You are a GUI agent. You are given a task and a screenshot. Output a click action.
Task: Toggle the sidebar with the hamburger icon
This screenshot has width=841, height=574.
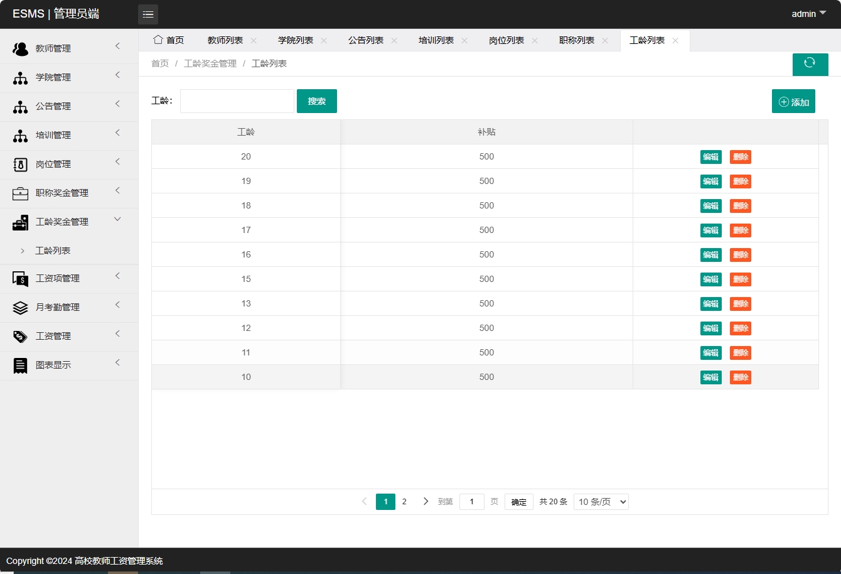point(148,14)
